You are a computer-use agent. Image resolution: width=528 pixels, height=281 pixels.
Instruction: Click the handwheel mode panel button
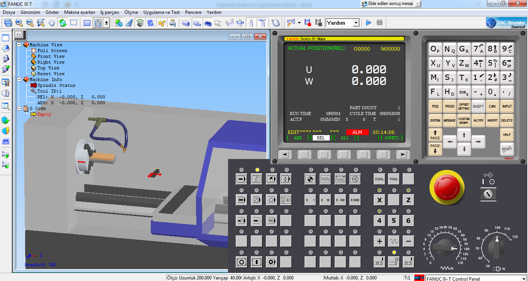point(355,179)
